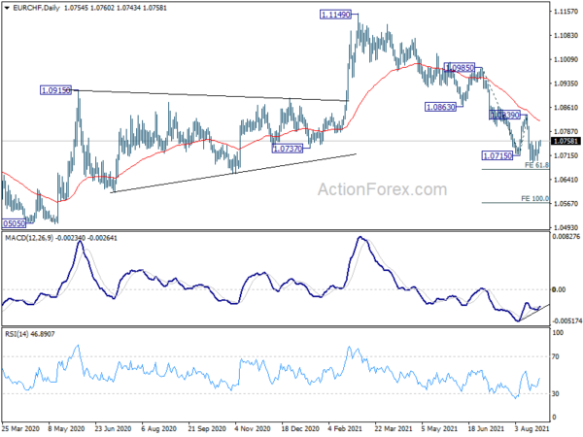
Task: Click the 1.11570 price axis value
Action: click(566, 12)
